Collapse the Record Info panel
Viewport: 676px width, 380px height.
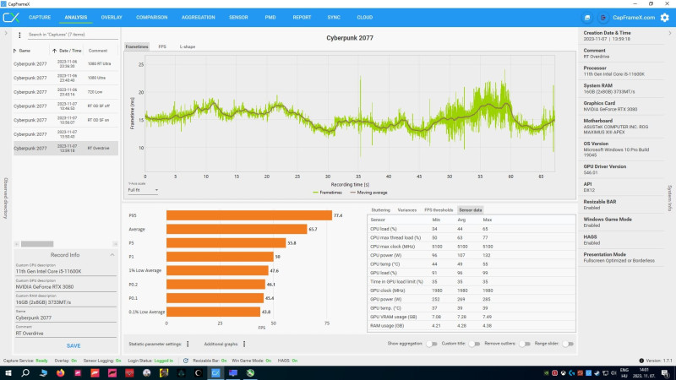point(112,255)
